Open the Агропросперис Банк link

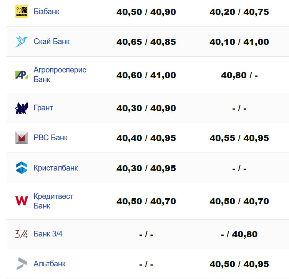[x=60, y=75]
